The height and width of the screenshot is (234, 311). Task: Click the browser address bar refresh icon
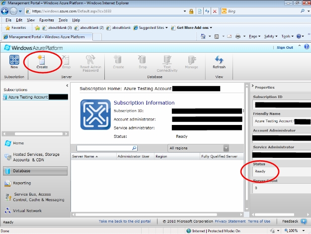(x=207, y=11)
